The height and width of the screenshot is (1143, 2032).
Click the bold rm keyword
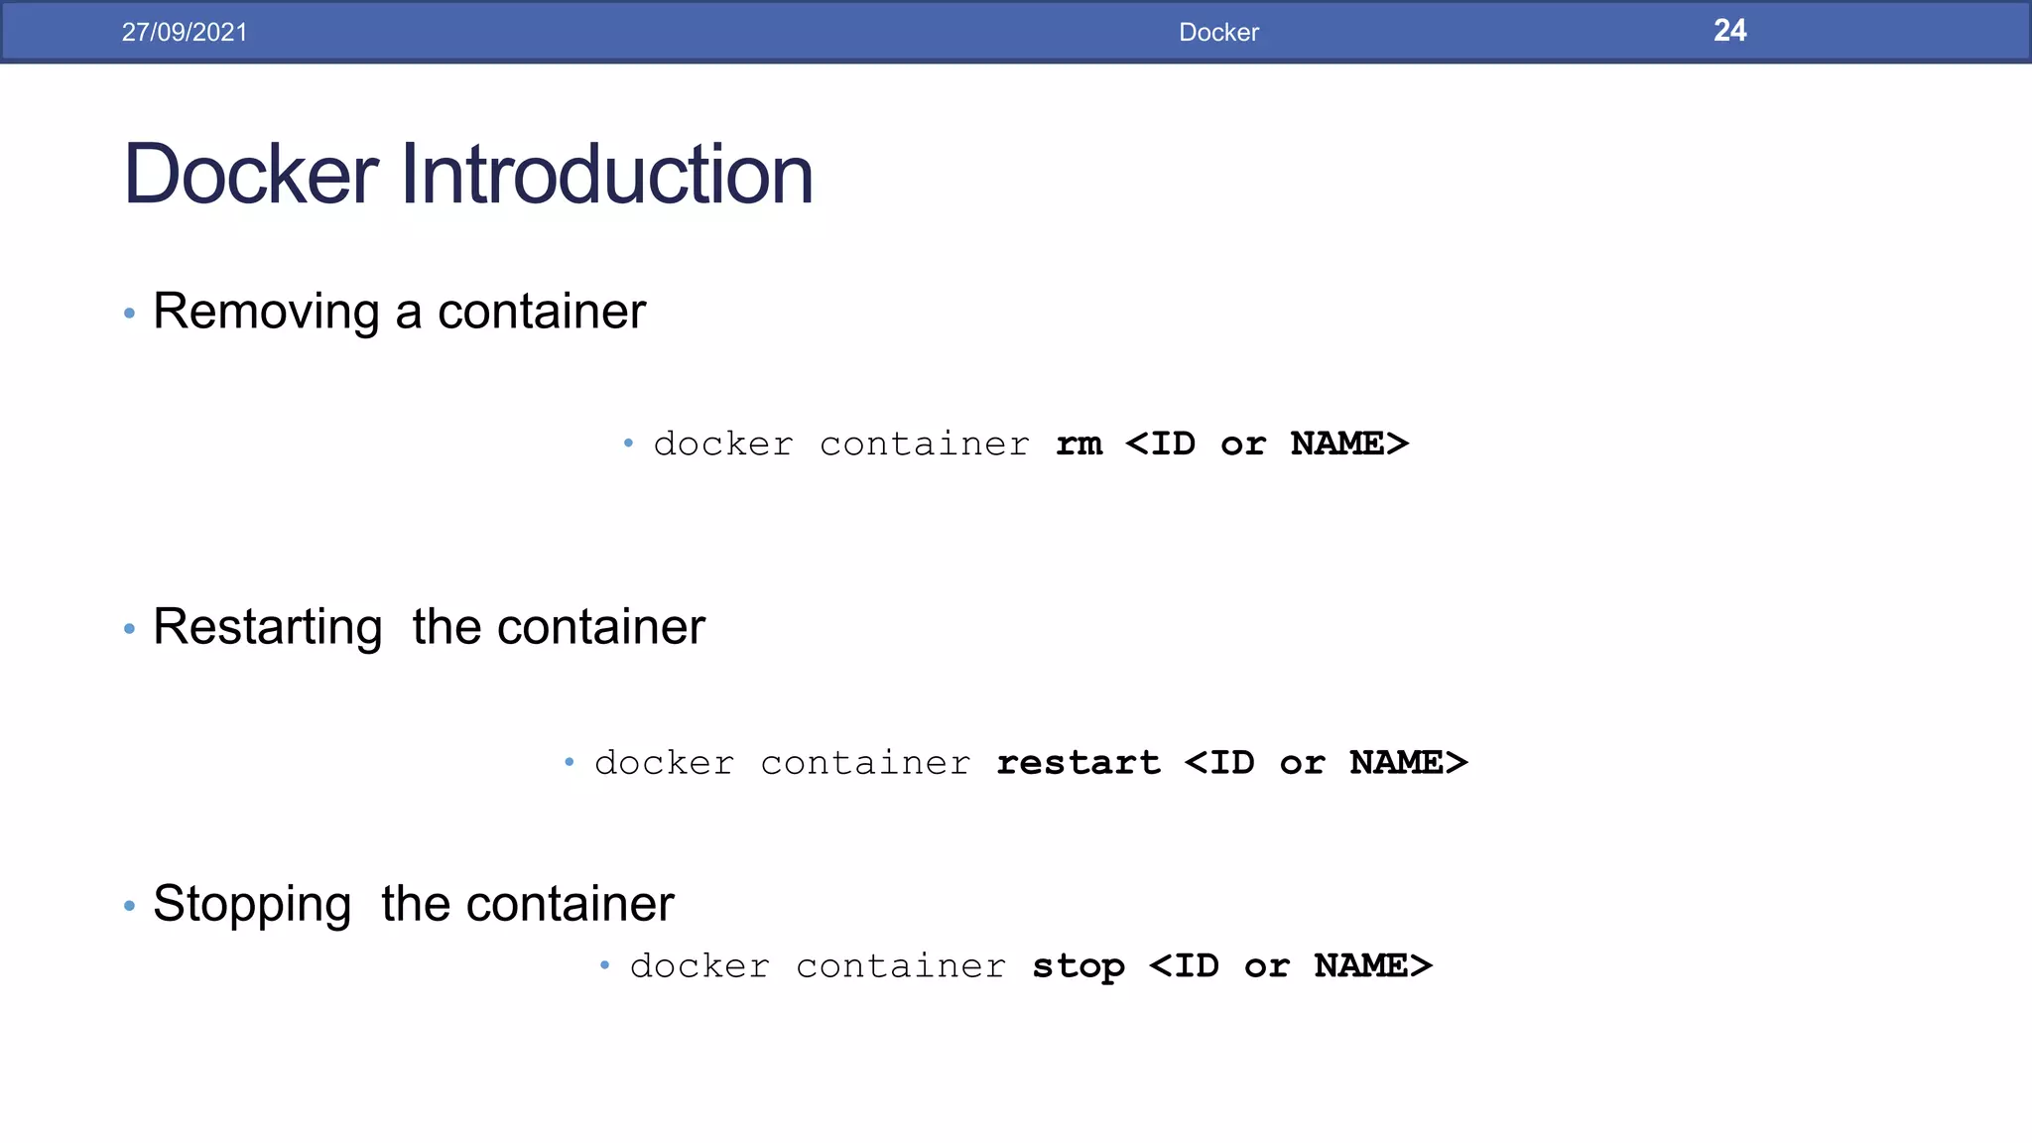(1079, 444)
